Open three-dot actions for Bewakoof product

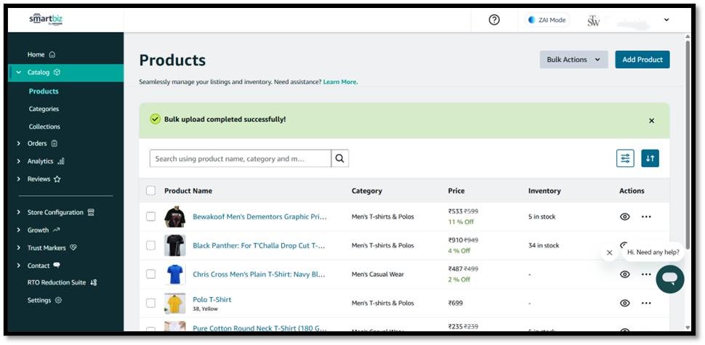pos(646,216)
